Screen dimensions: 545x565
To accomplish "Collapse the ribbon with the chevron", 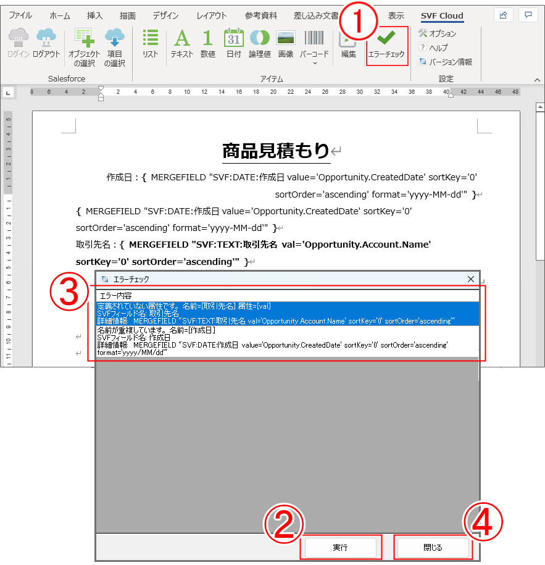I will (537, 80).
